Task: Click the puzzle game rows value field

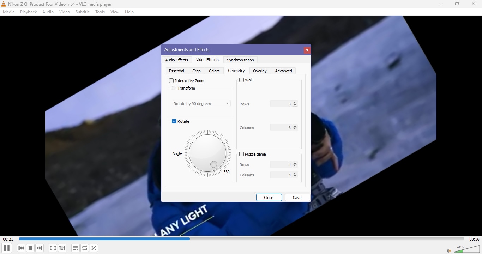Action: pyautogui.click(x=282, y=165)
